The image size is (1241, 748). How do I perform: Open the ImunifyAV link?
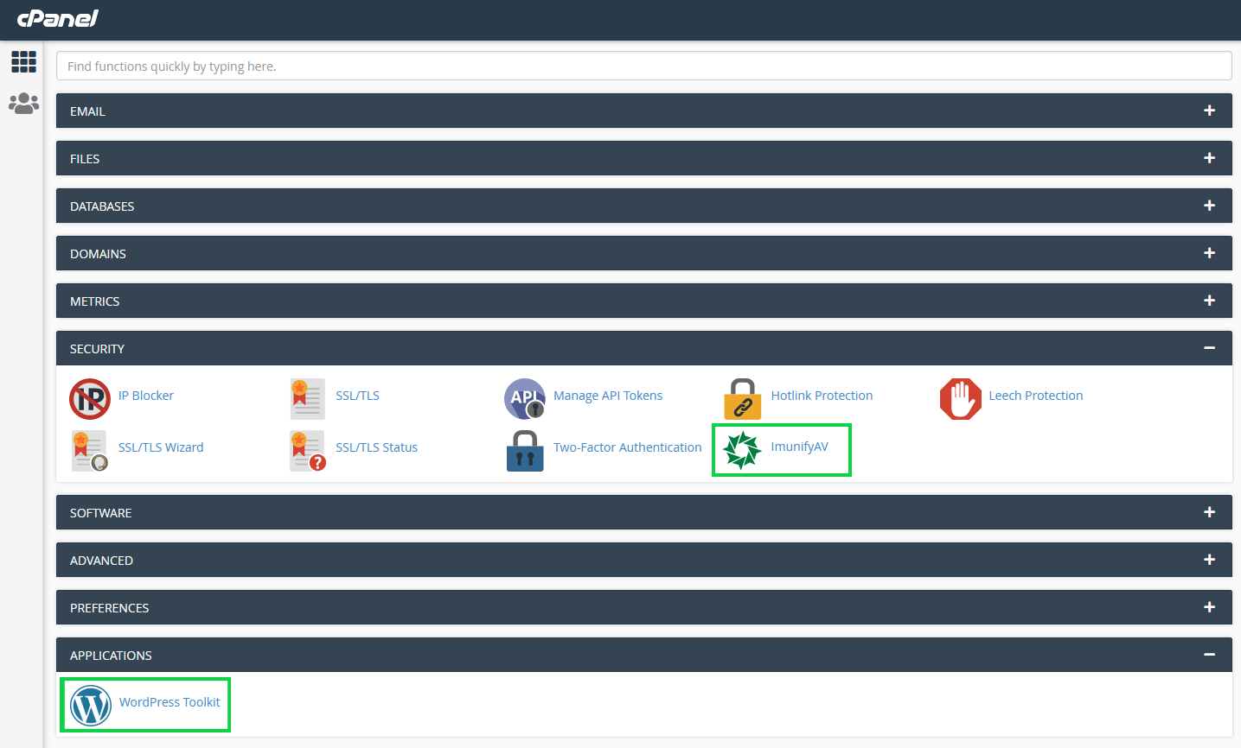[x=800, y=447]
